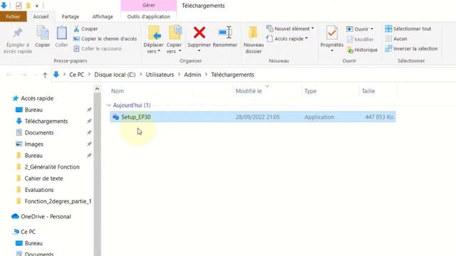Image resolution: width=456 pixels, height=256 pixels.
Task: Select Ce PC in the sidebar
Action: pyautogui.click(x=28, y=232)
